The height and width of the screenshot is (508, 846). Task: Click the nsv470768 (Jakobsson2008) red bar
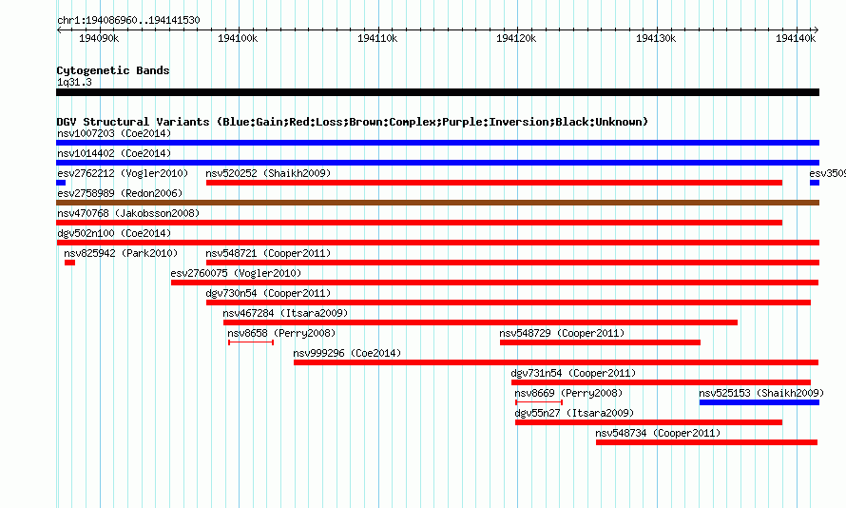(419, 223)
